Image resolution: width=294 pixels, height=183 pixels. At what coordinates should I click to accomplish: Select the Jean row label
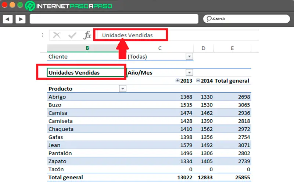point(54,145)
